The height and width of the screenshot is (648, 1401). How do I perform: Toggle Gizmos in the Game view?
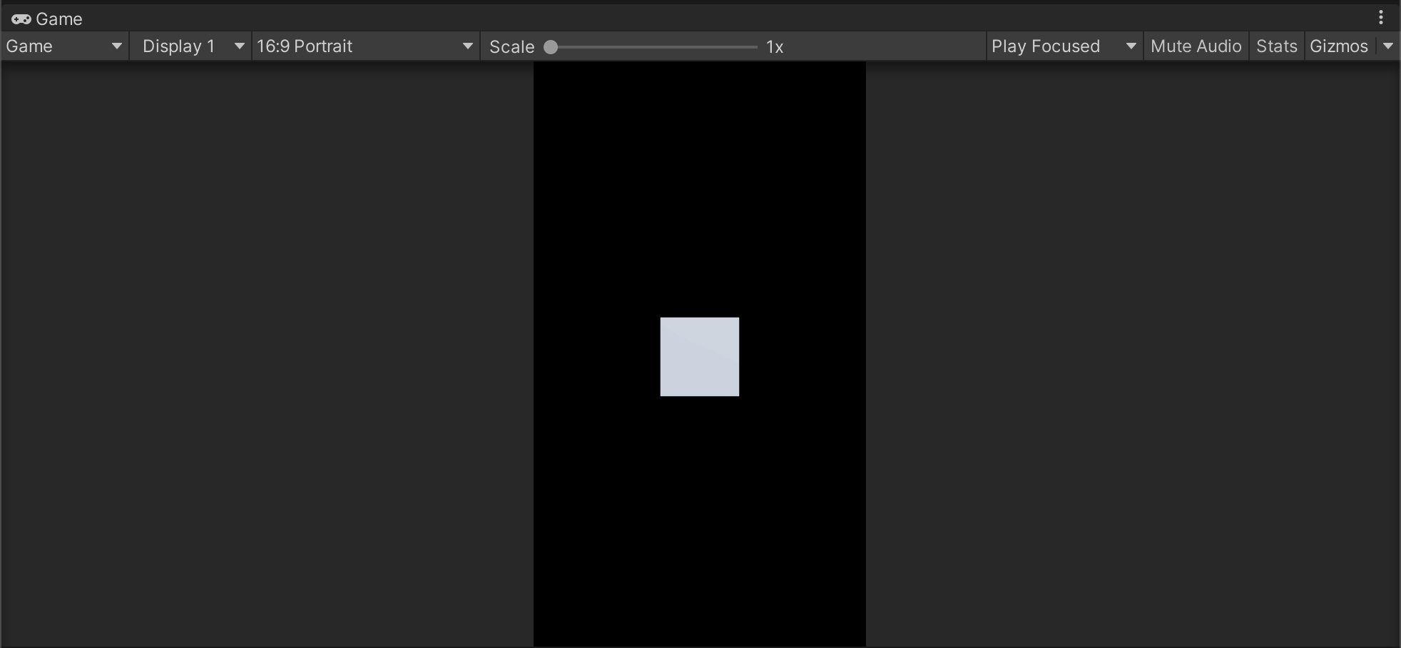point(1338,46)
